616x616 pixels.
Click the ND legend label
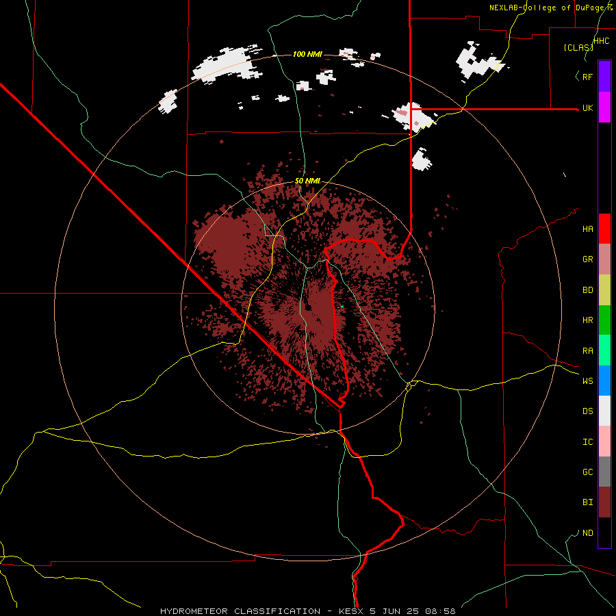click(587, 533)
